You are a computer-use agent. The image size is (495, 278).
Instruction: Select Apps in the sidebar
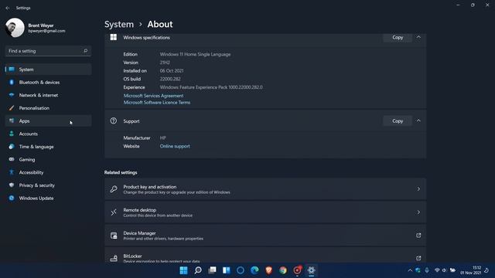pyautogui.click(x=48, y=121)
